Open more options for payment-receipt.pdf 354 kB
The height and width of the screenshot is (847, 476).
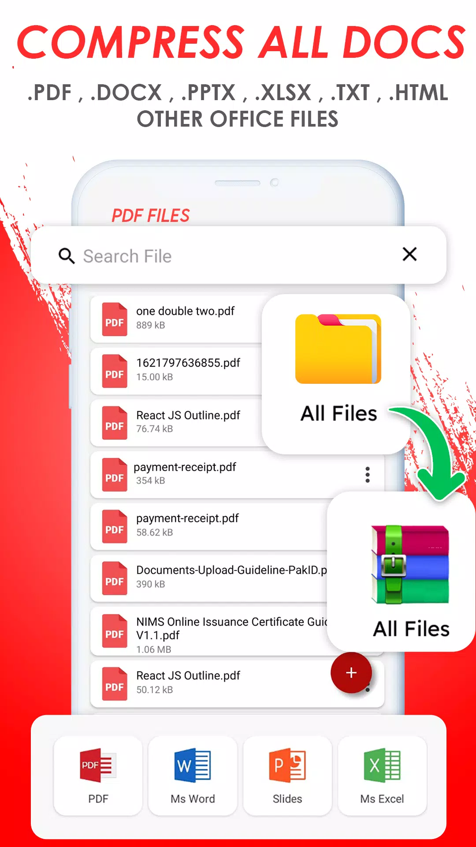(x=368, y=475)
